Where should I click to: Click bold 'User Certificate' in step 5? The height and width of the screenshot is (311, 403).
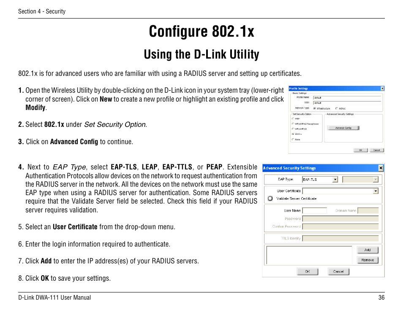point(75,227)
